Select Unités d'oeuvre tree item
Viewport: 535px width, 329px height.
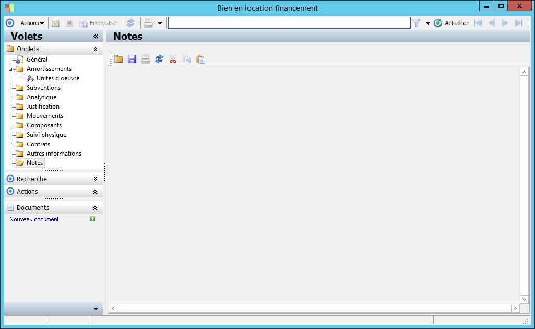[x=57, y=78]
